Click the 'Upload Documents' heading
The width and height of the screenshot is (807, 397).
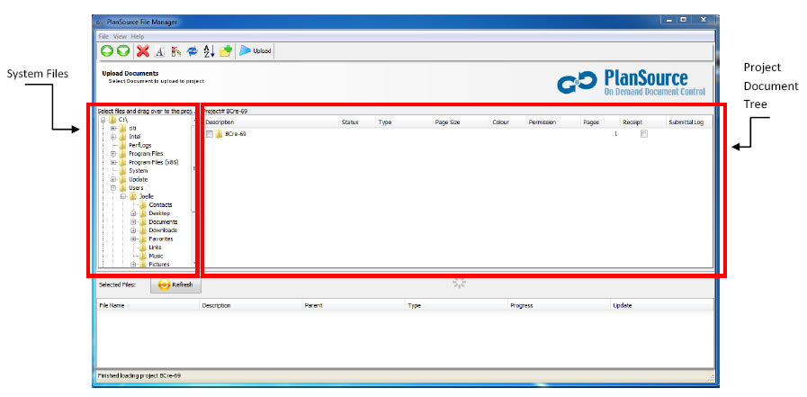[130, 74]
